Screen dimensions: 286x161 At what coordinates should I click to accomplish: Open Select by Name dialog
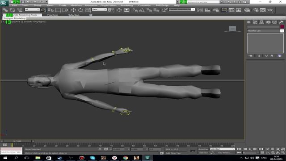point(51,10)
